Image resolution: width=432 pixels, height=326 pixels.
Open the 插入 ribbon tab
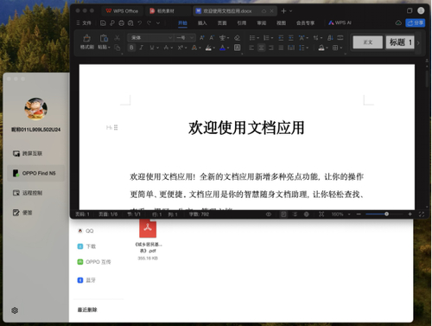pos(202,23)
